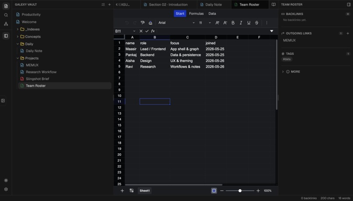Switch to the Data ribbon tab

coord(212,14)
